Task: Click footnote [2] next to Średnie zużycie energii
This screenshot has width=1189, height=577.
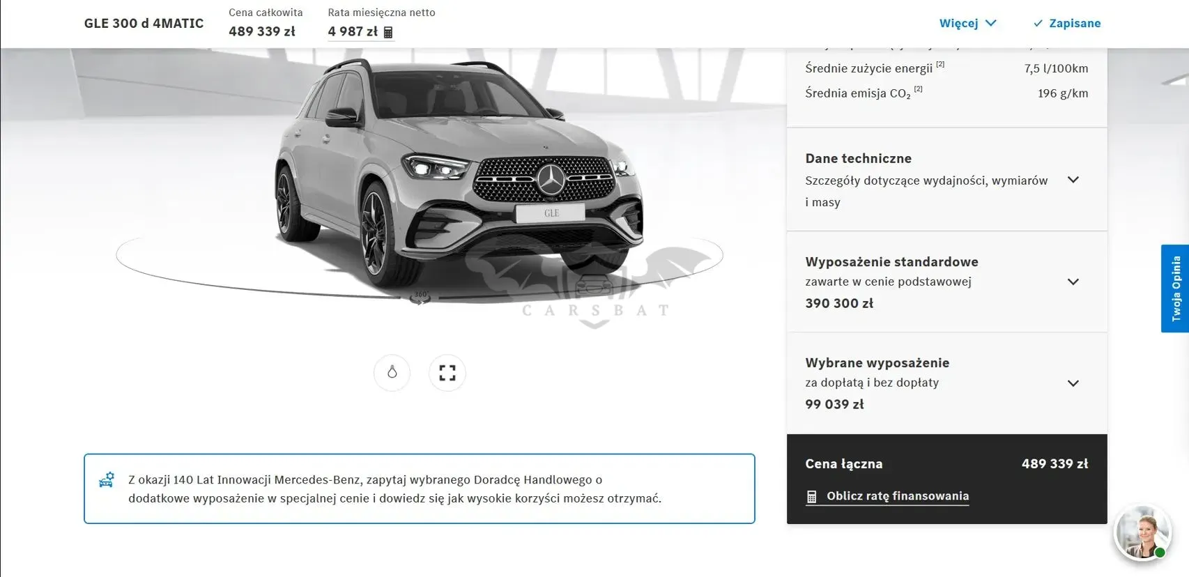Action: click(x=940, y=64)
